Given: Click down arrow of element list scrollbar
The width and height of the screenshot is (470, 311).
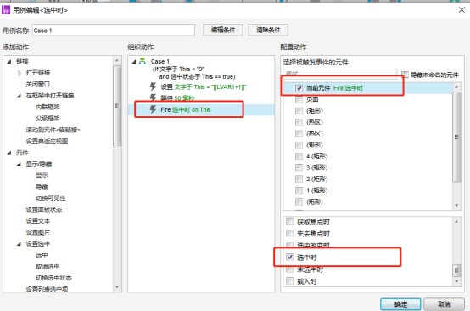Looking at the screenshot, I should [x=456, y=205].
